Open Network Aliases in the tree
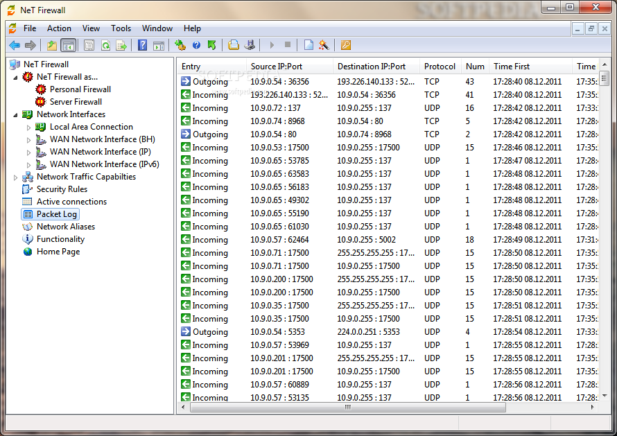The height and width of the screenshot is (436, 617). [x=66, y=227]
